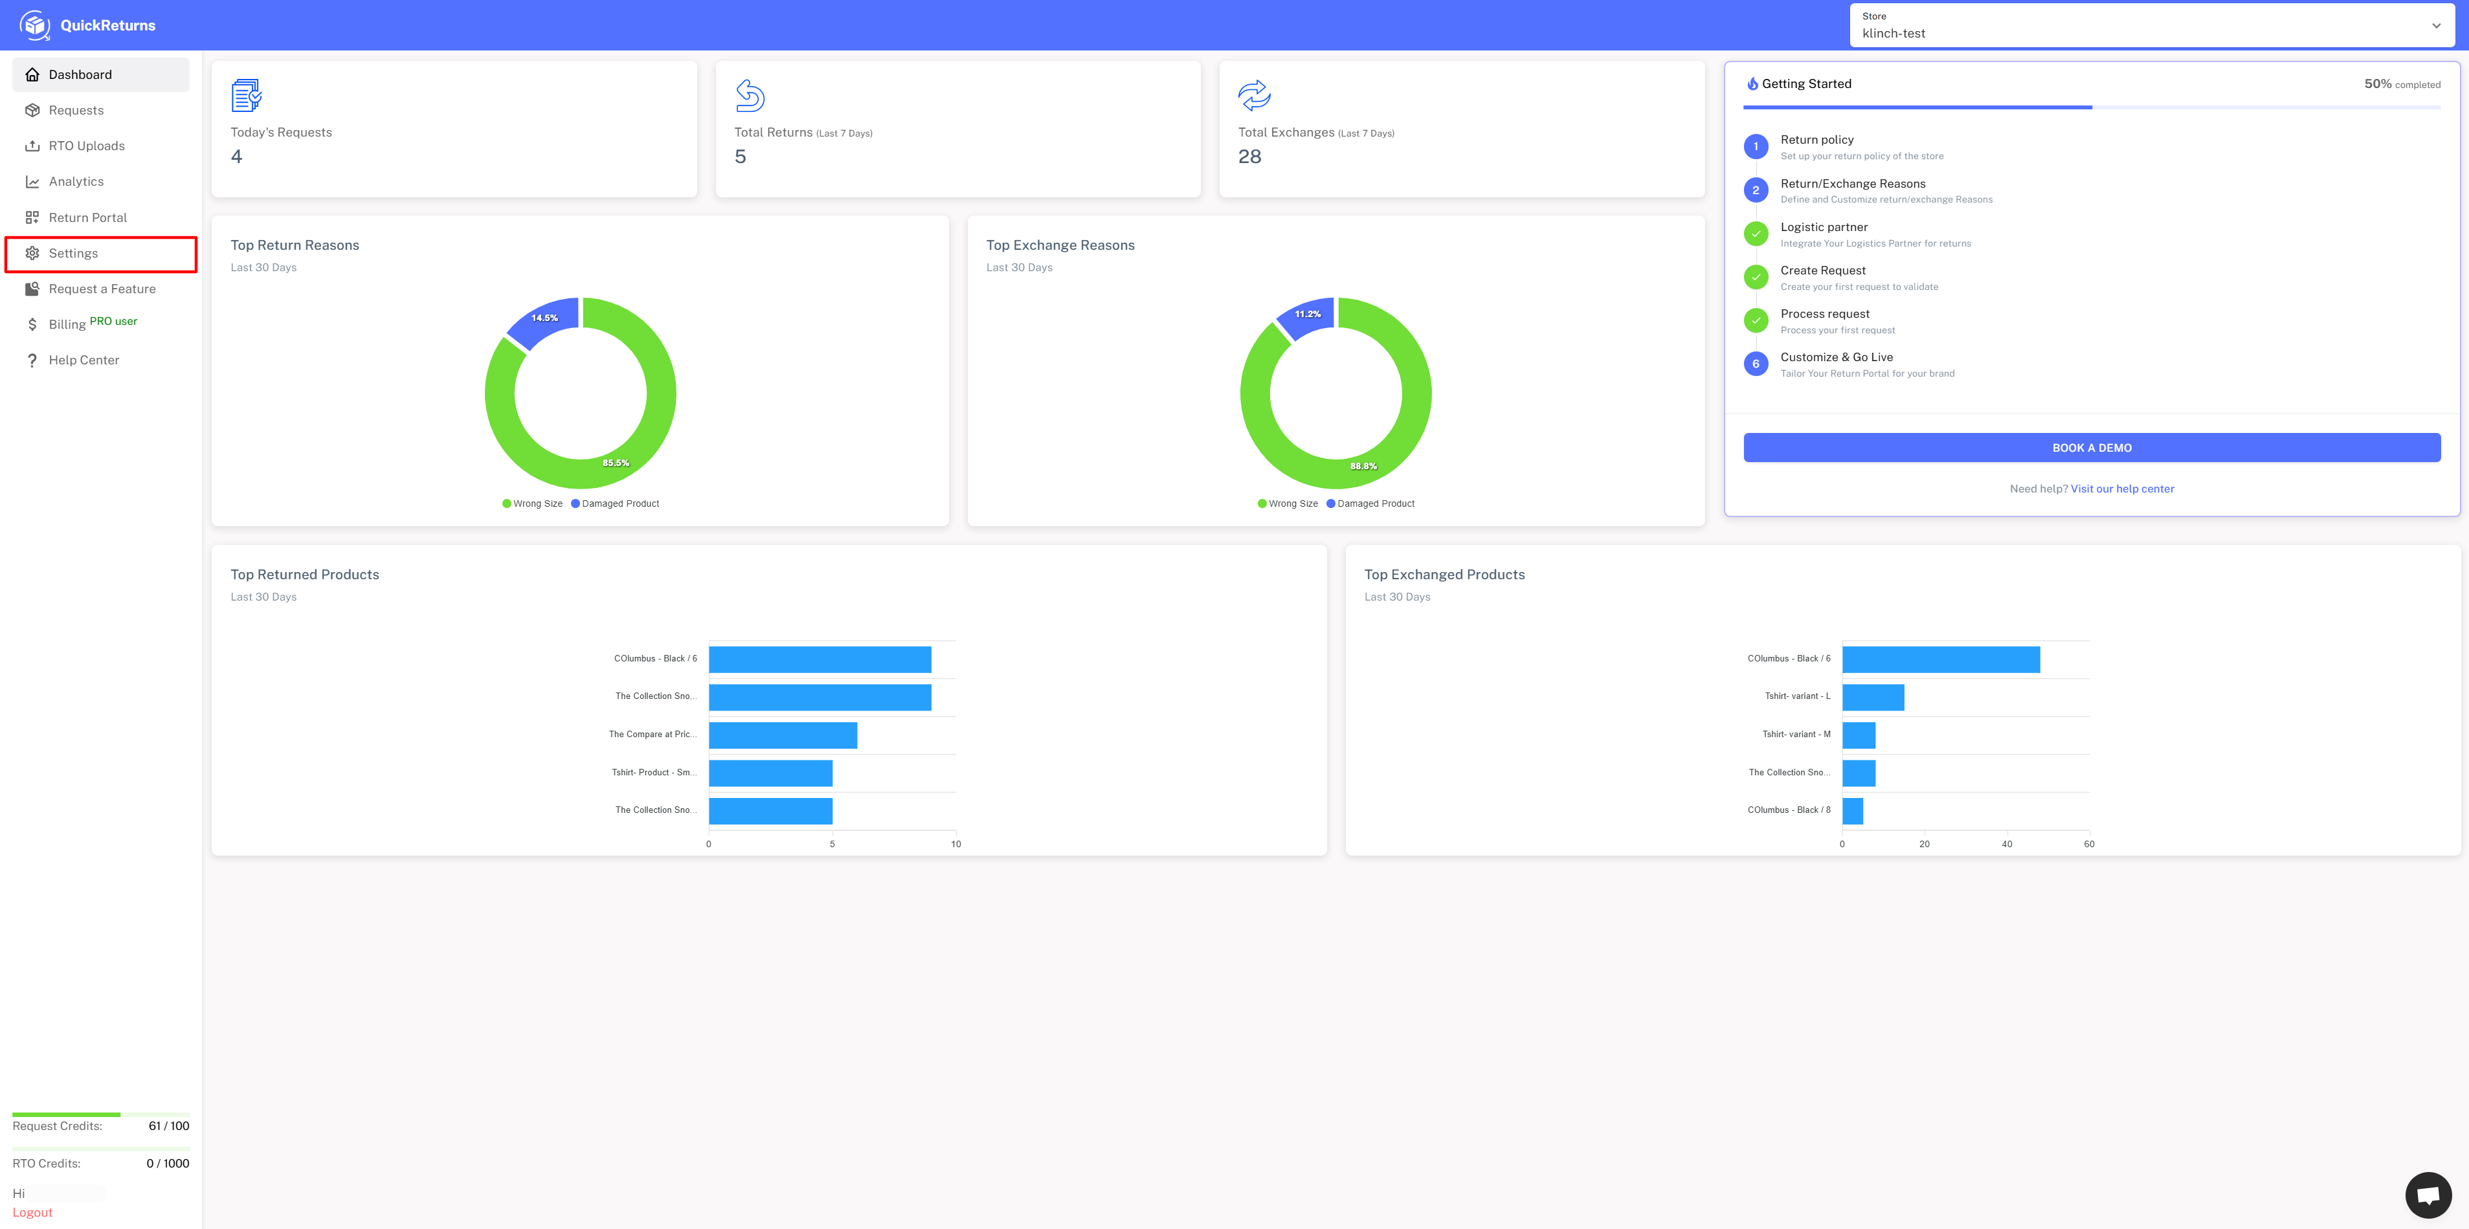Open the Requests menu item
Screen dimensions: 2469x1229
click(100, 110)
